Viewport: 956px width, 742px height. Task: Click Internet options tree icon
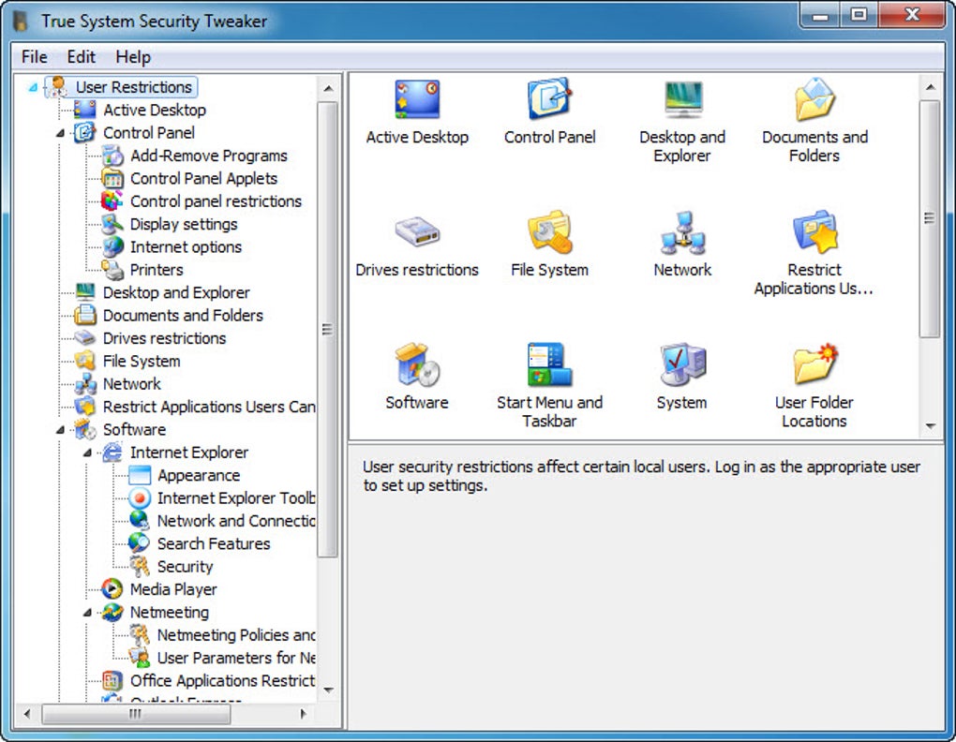pyautogui.click(x=112, y=246)
